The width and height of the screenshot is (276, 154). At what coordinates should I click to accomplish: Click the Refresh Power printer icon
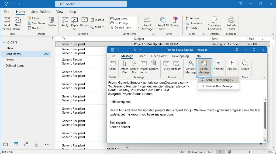point(231,20)
